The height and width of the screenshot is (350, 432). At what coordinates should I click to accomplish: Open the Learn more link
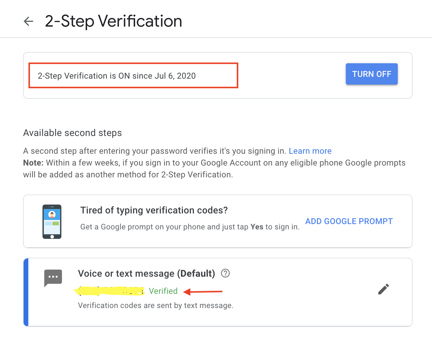pos(310,151)
